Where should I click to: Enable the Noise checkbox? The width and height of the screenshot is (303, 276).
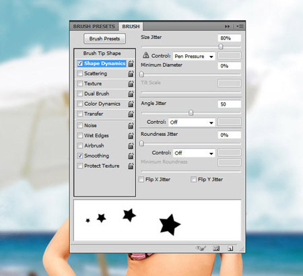click(x=80, y=126)
